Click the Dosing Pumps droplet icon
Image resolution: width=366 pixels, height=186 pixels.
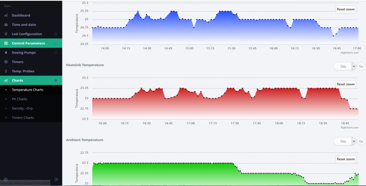point(6,53)
